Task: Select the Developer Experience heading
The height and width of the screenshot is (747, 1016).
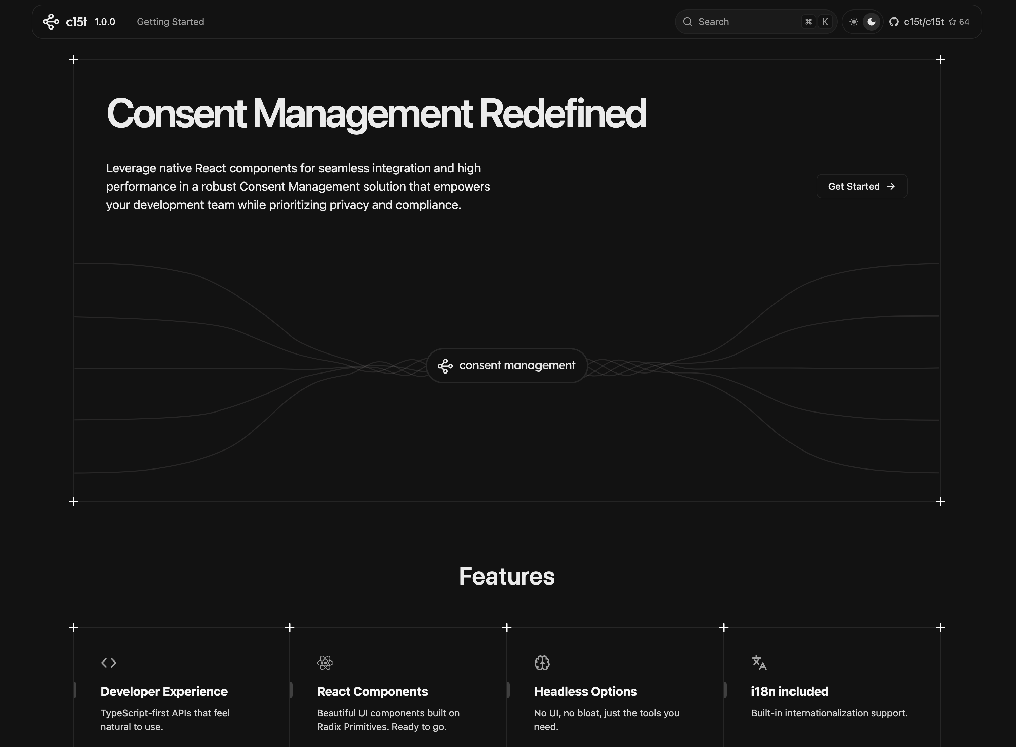Action: (x=164, y=691)
